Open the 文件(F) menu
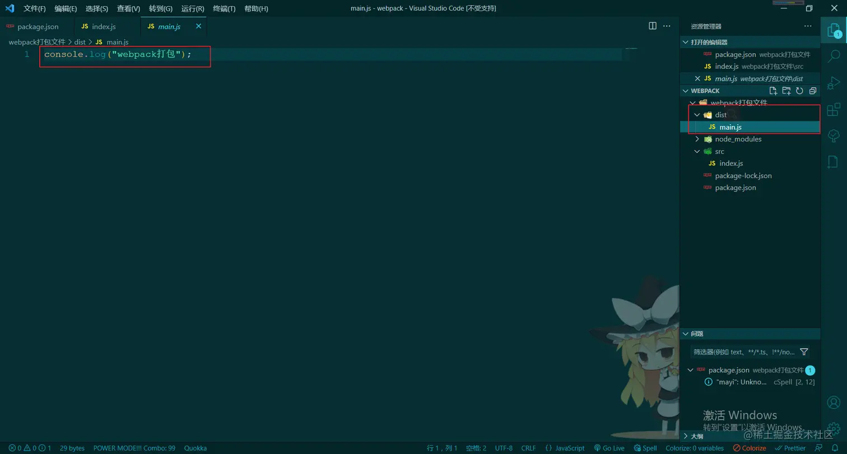 (x=35, y=9)
